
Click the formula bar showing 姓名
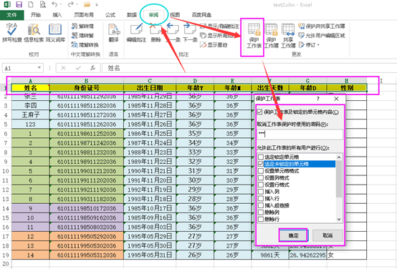[249, 68]
